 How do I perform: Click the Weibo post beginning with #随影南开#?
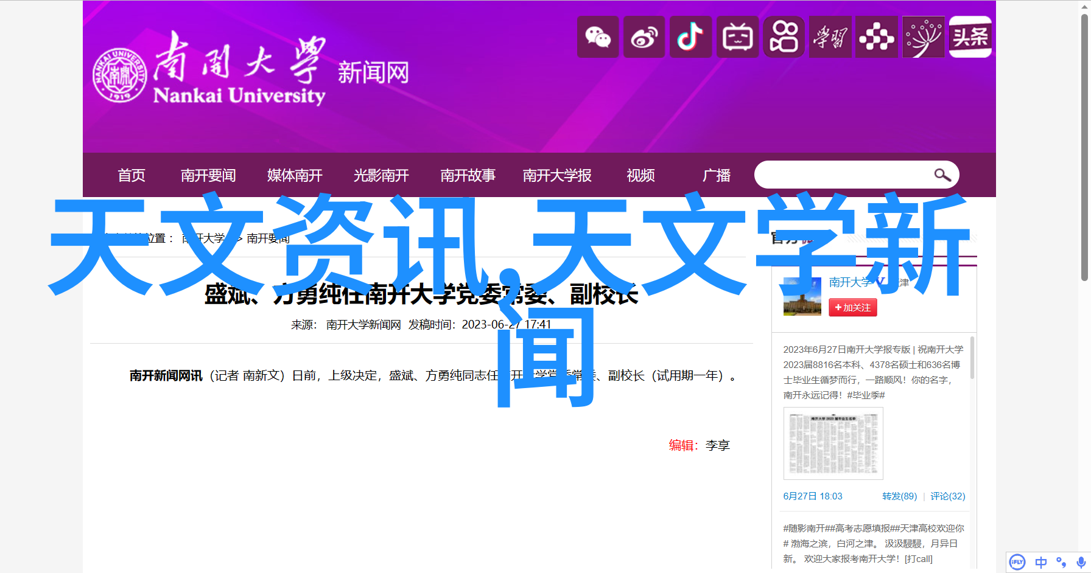[x=874, y=544]
